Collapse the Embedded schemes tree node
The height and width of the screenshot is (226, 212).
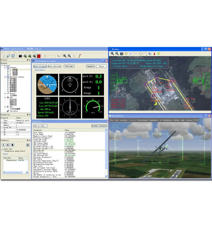click(x=5, y=77)
